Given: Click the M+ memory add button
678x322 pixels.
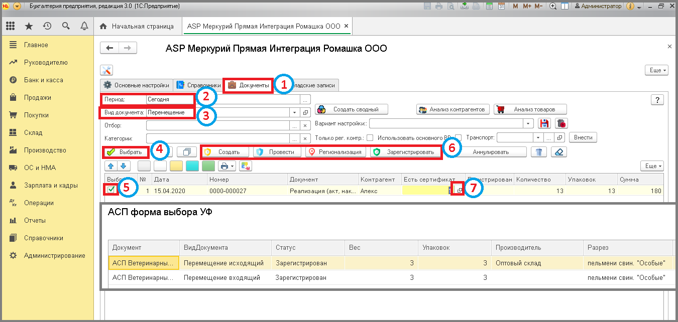Looking at the screenshot, I should (527, 6).
